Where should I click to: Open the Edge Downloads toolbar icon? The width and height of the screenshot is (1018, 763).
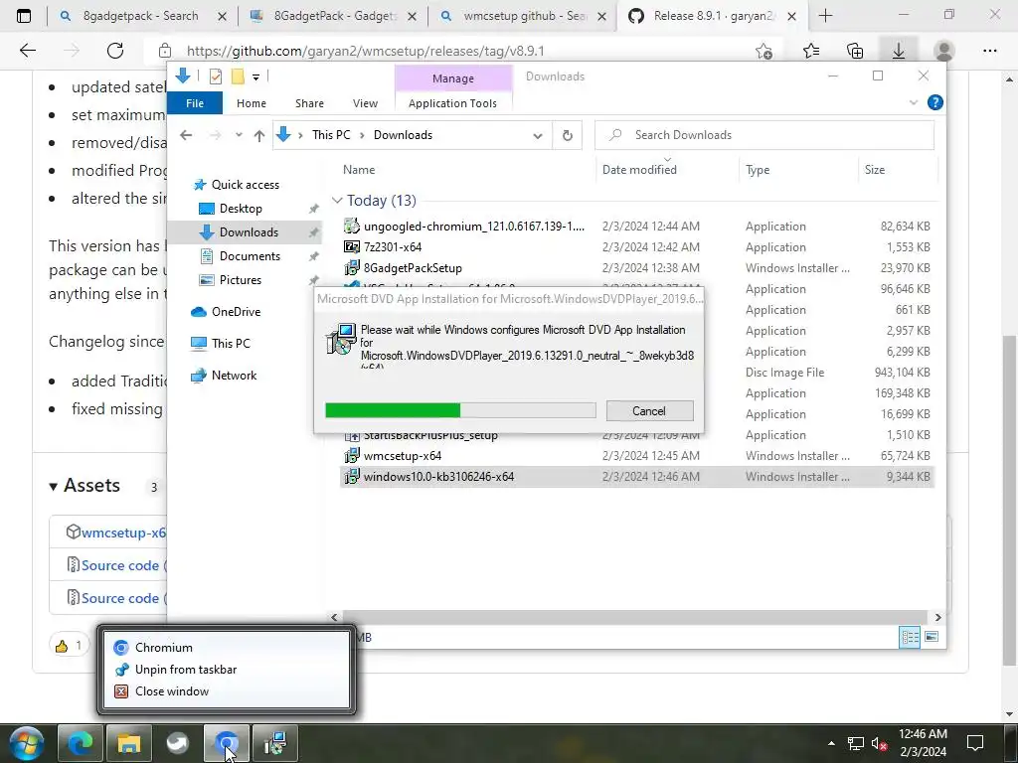tap(899, 51)
